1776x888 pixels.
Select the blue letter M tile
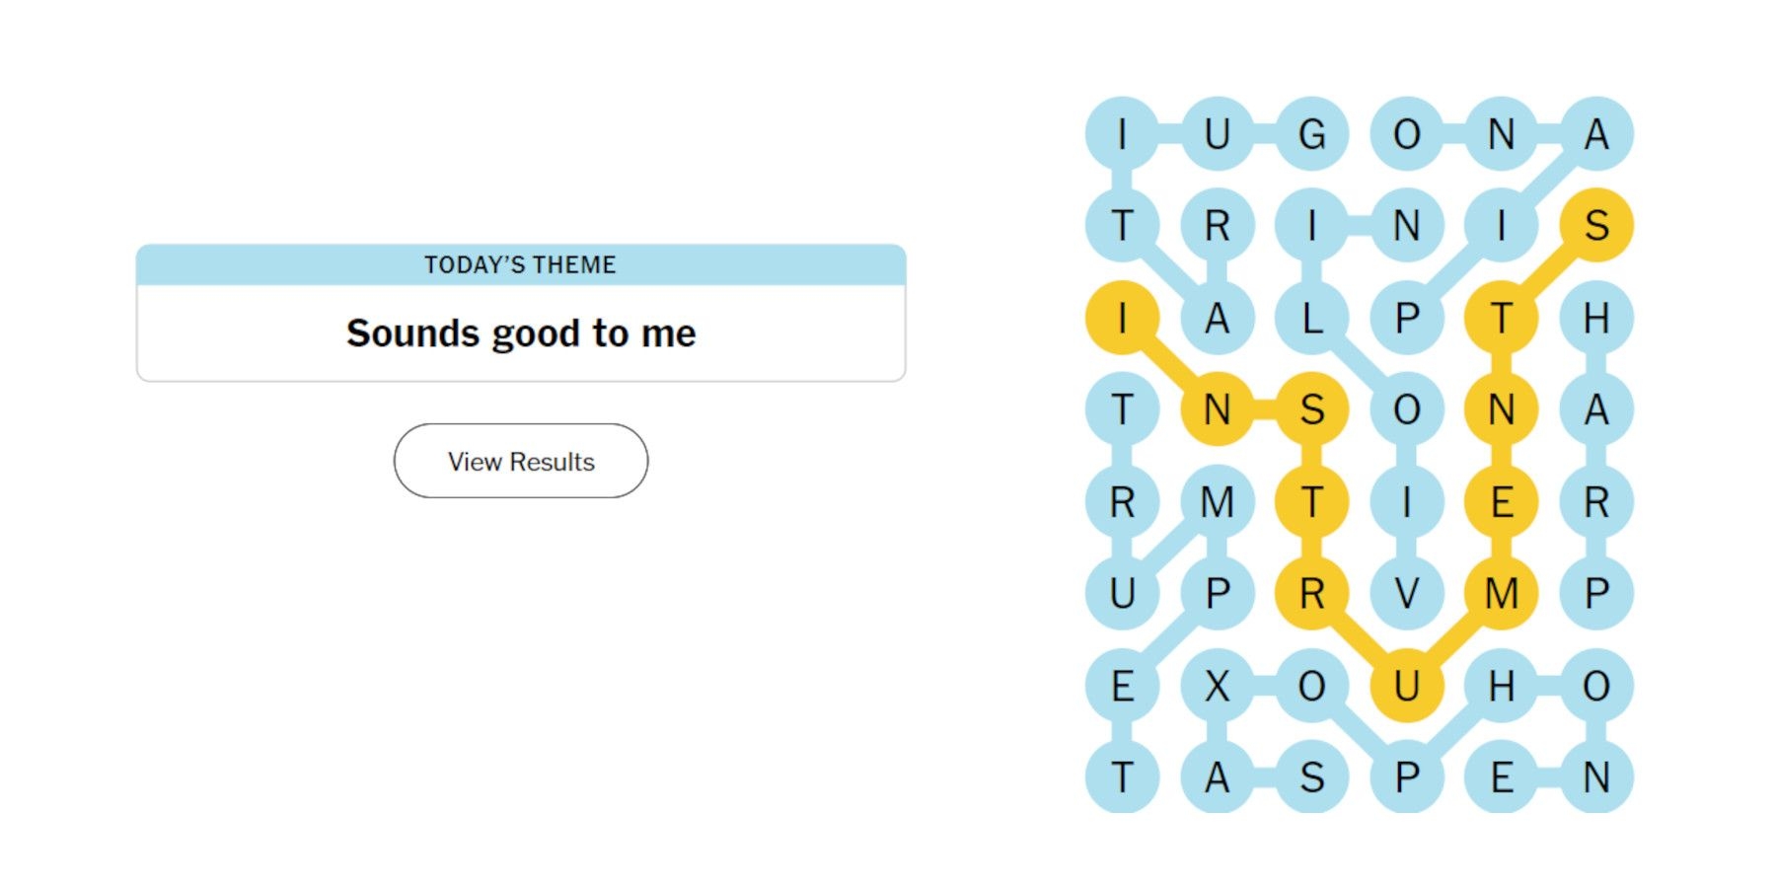point(1217,502)
